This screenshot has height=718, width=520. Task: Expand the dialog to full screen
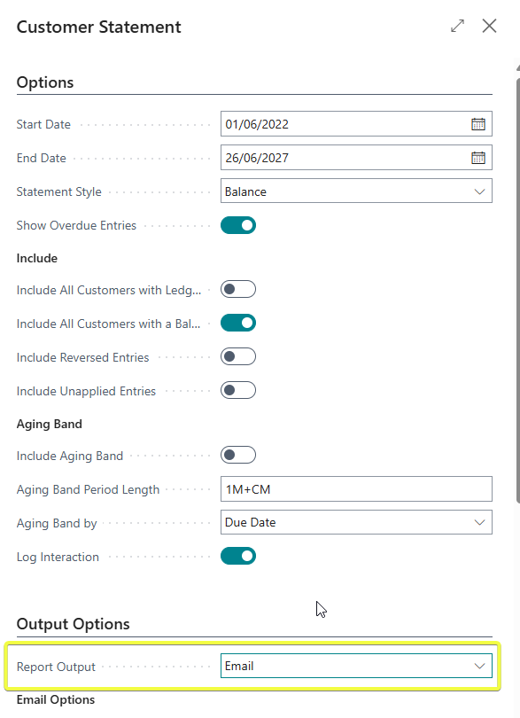tap(457, 26)
